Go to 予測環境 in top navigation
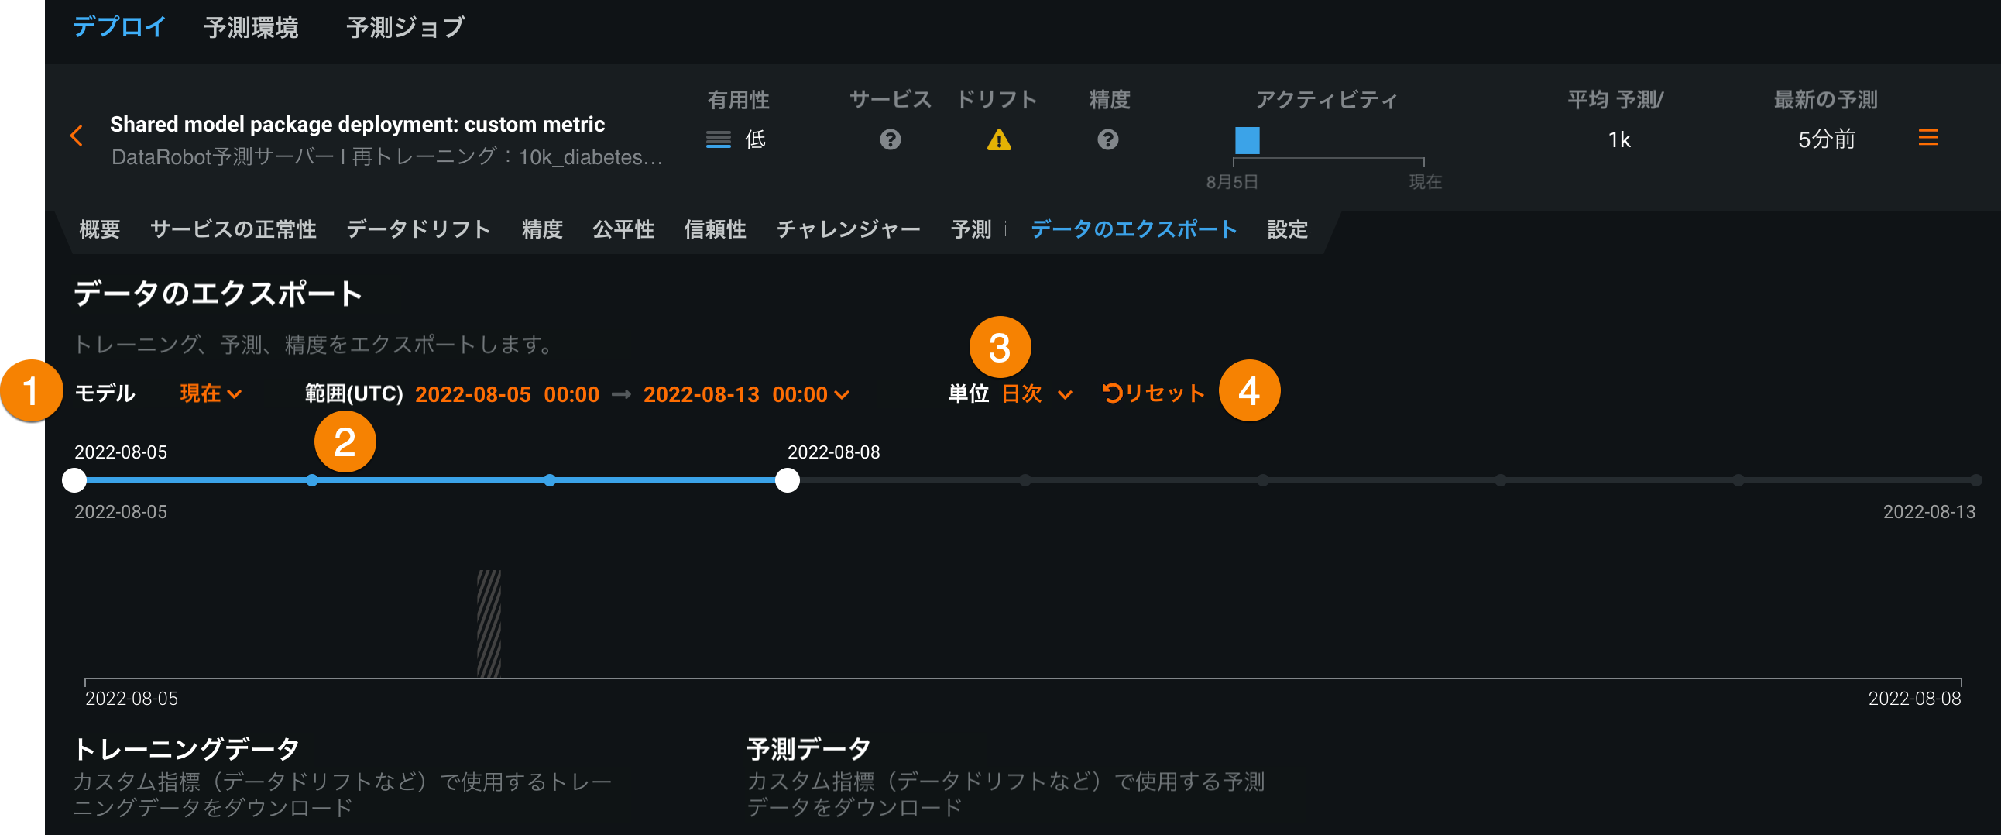The height and width of the screenshot is (835, 2001). pyautogui.click(x=251, y=27)
